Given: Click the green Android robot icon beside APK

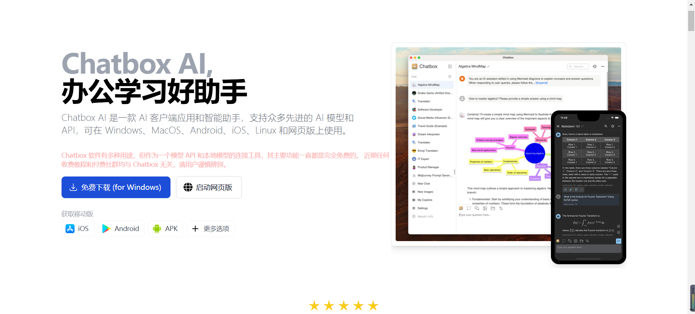Looking at the screenshot, I should pyautogui.click(x=157, y=228).
